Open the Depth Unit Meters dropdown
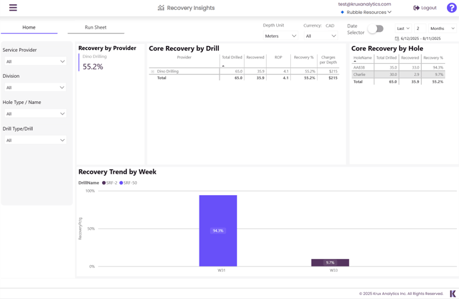459x299 pixels. click(x=280, y=36)
